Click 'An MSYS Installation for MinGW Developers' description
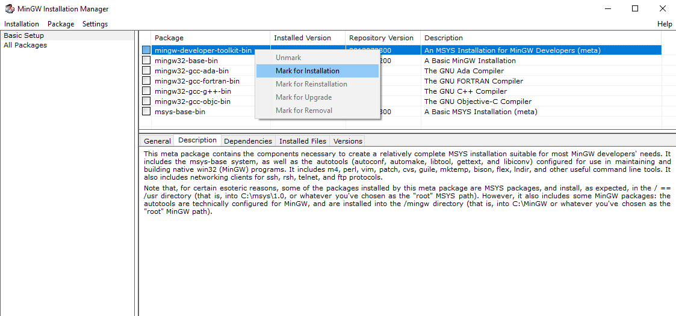 pos(513,50)
